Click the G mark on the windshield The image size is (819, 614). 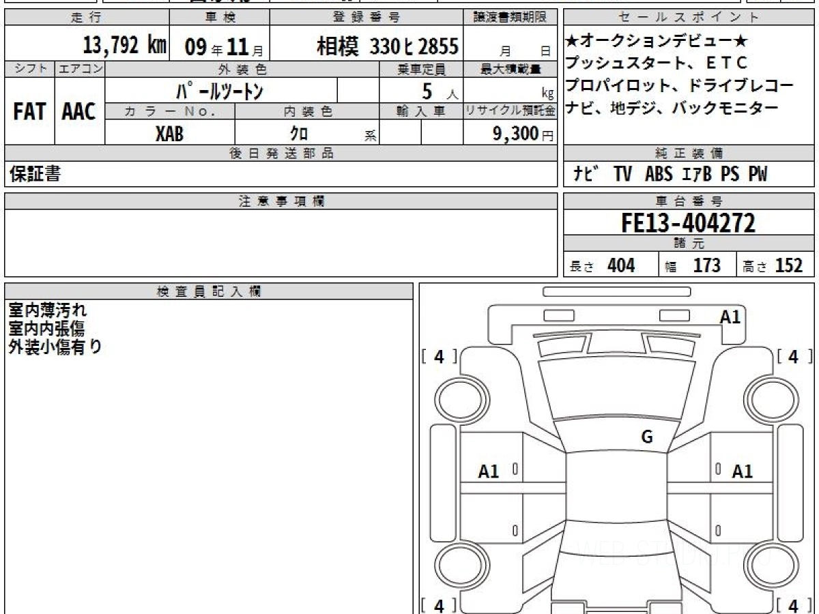[x=646, y=437]
